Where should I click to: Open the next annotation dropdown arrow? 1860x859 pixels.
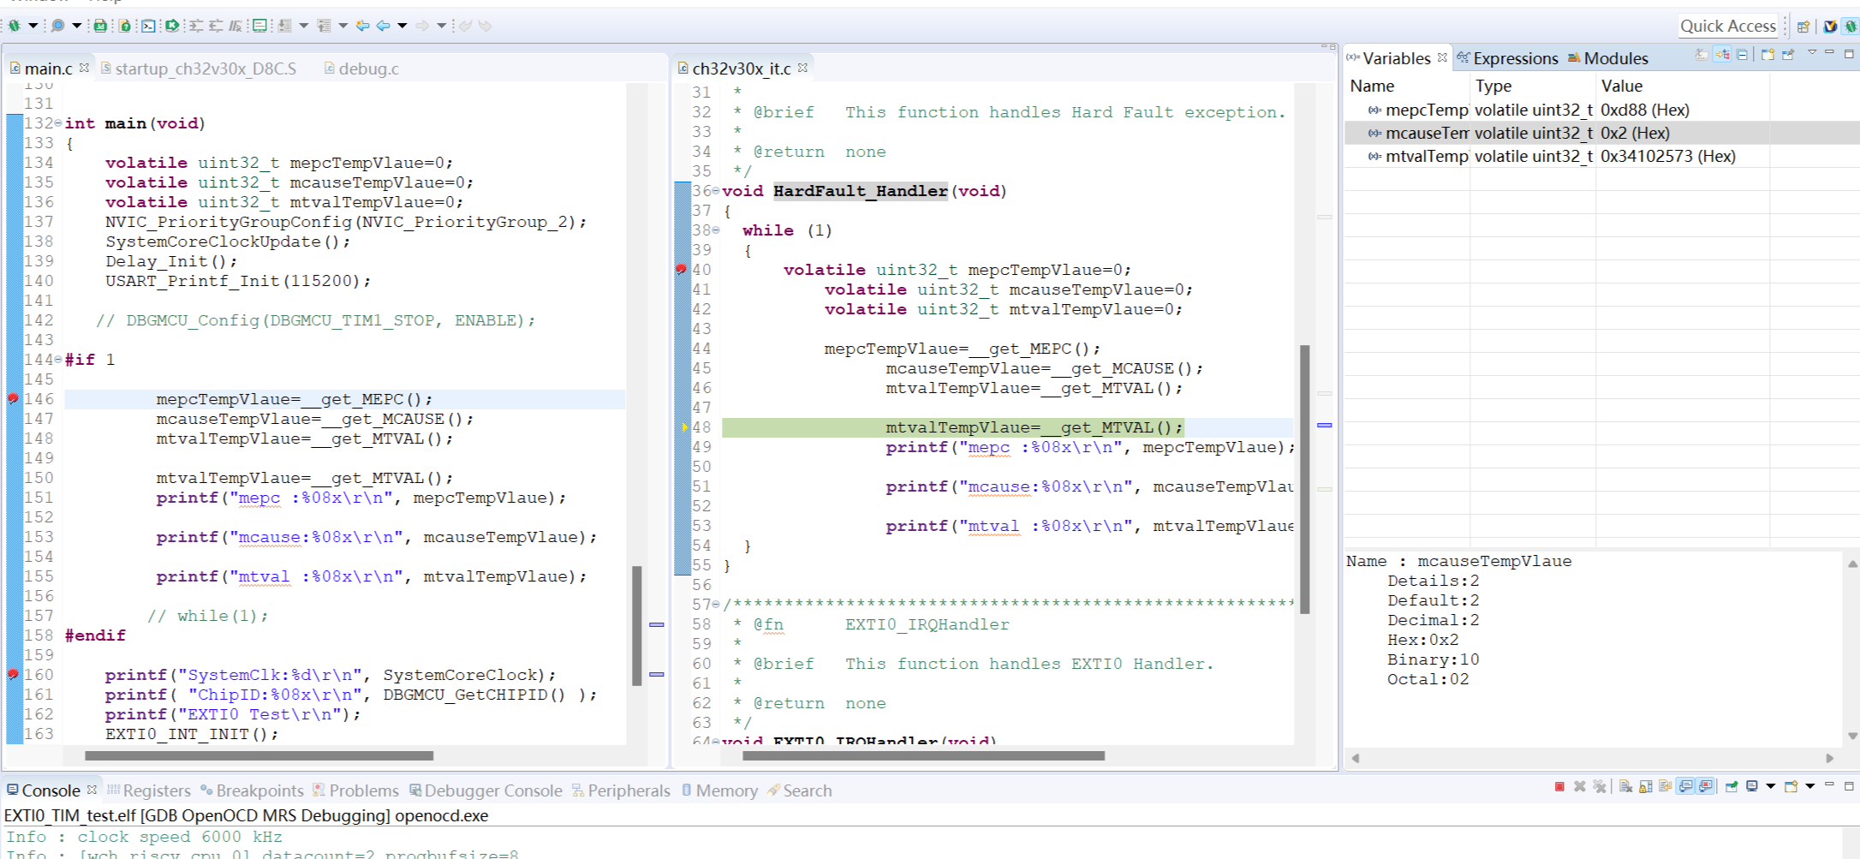[304, 26]
